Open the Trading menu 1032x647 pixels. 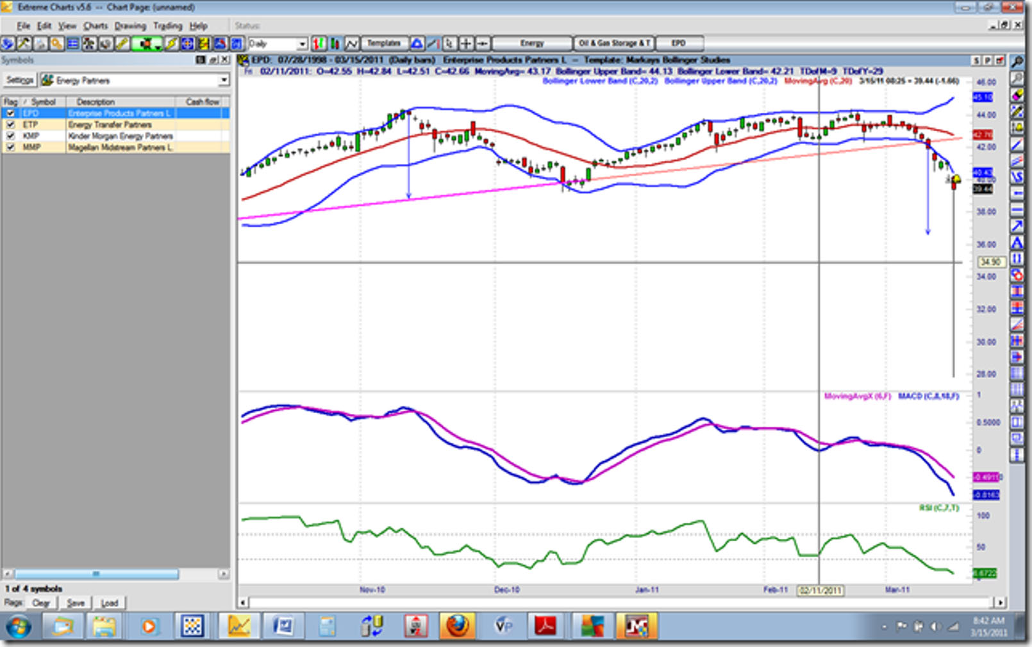[x=168, y=26]
